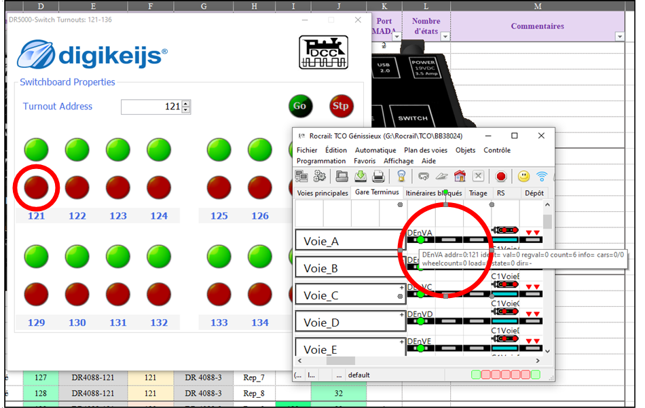Click the green LED for turnout 124
The width and height of the screenshot is (645, 408).
159,149
